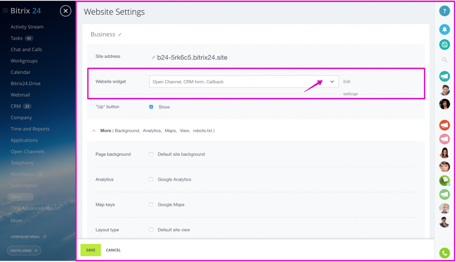Open Webmail in sidebar
This screenshot has height=262, width=456.
20,95
